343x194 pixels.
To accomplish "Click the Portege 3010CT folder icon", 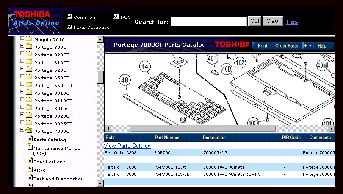I will (x=29, y=92).
